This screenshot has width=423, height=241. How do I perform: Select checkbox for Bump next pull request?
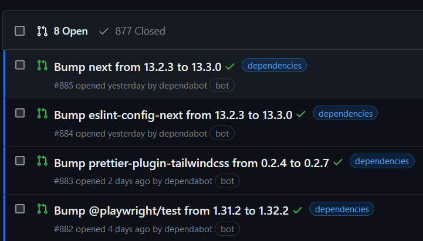click(20, 65)
